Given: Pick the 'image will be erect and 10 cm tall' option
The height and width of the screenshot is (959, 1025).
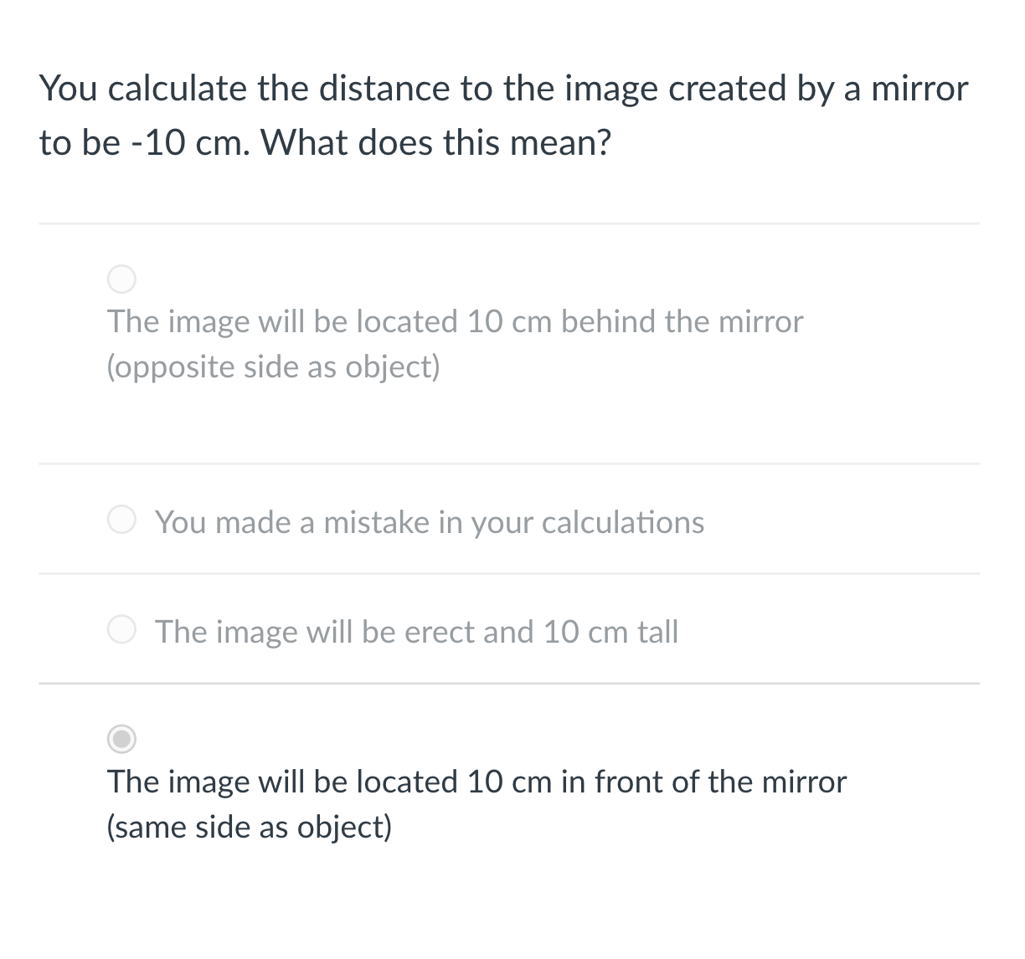Looking at the screenshot, I should [x=416, y=632].
